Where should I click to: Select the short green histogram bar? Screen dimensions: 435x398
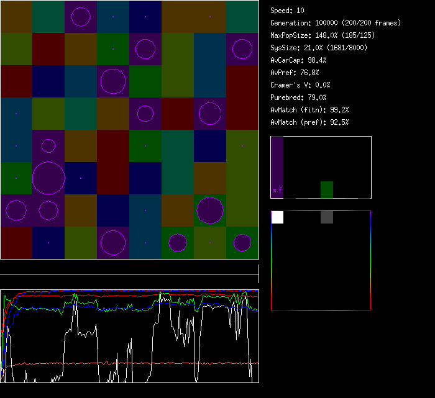click(x=327, y=189)
